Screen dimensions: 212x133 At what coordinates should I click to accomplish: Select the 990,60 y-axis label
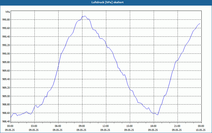6,28
